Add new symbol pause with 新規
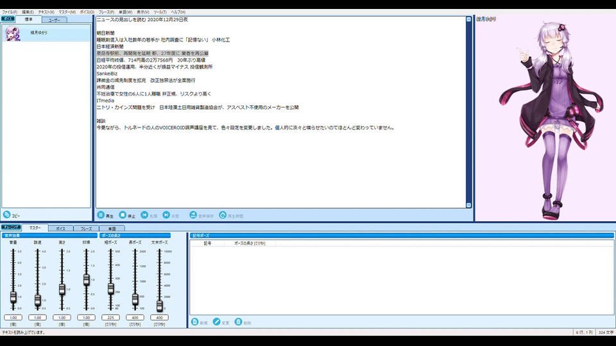 199,322
